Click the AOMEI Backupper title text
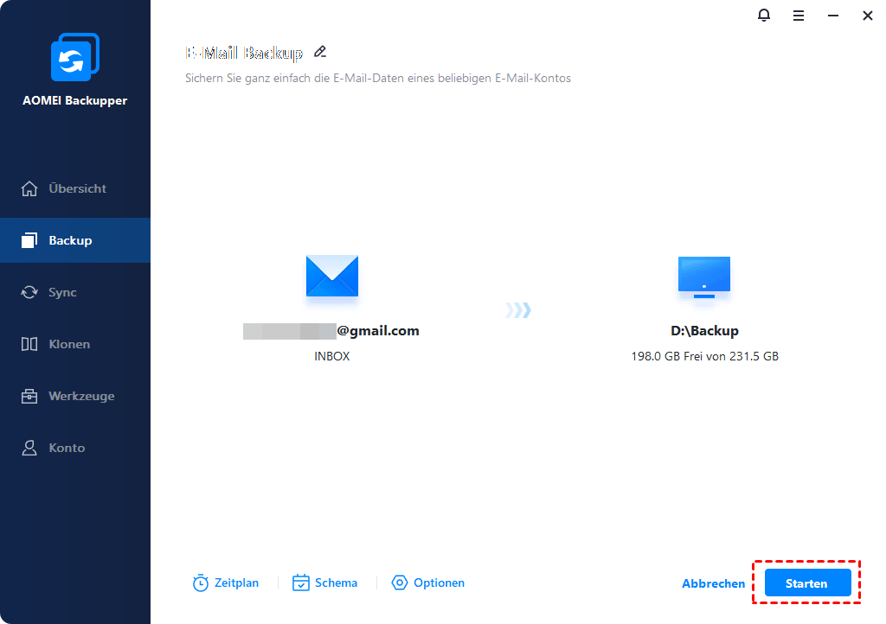The image size is (886, 624). coord(74,100)
